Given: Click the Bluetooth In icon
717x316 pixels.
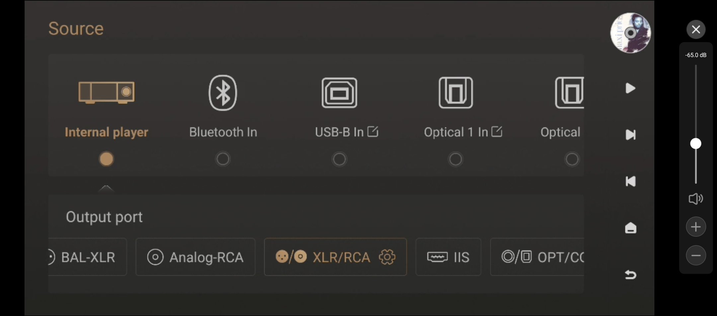Looking at the screenshot, I should (x=223, y=93).
